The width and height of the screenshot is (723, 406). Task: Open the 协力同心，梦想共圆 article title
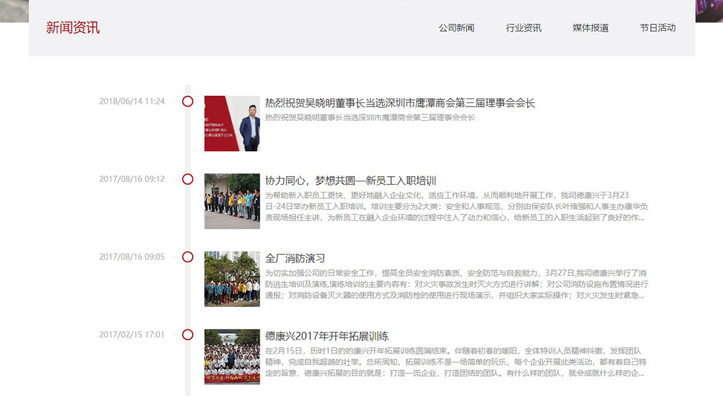tap(350, 181)
